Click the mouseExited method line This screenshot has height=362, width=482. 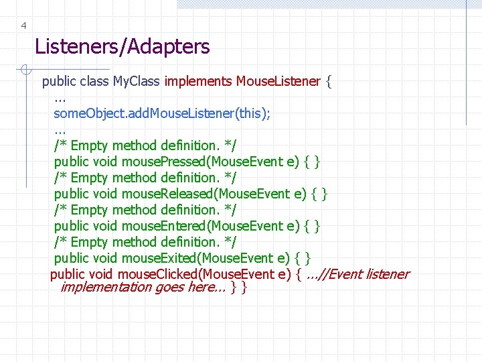pos(183,259)
